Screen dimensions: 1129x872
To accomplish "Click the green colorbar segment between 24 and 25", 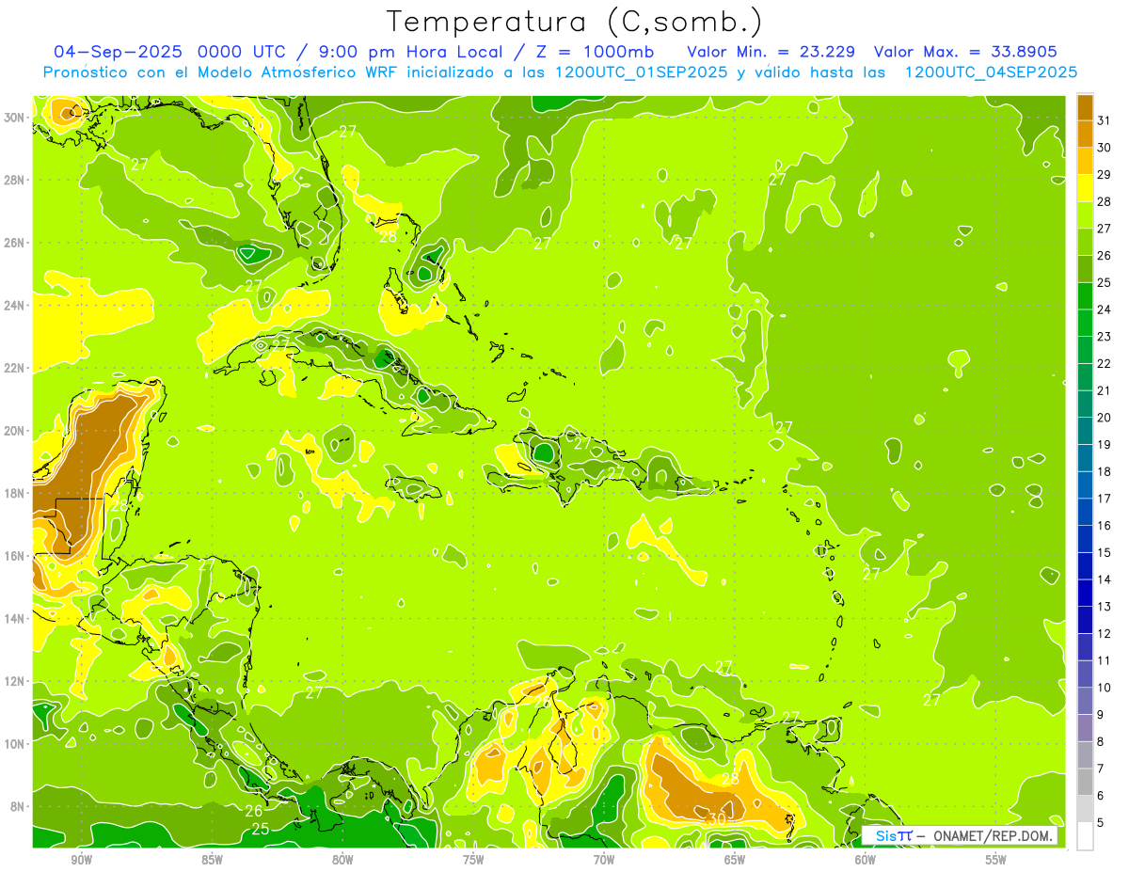I will 1085,296.
